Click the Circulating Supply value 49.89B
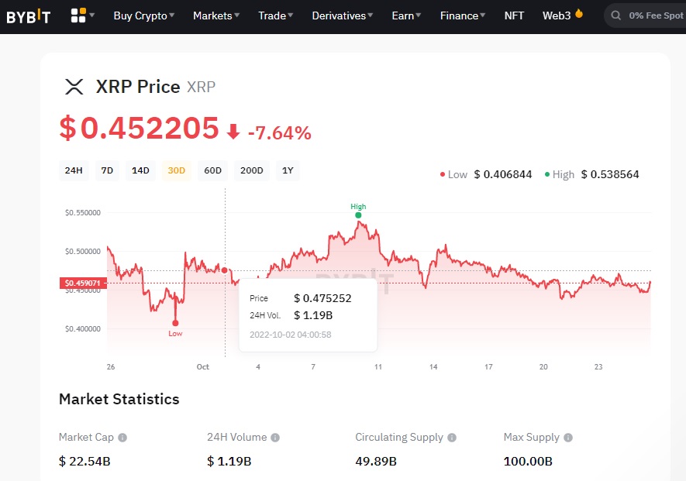The height and width of the screenshot is (481, 686). coord(376,462)
